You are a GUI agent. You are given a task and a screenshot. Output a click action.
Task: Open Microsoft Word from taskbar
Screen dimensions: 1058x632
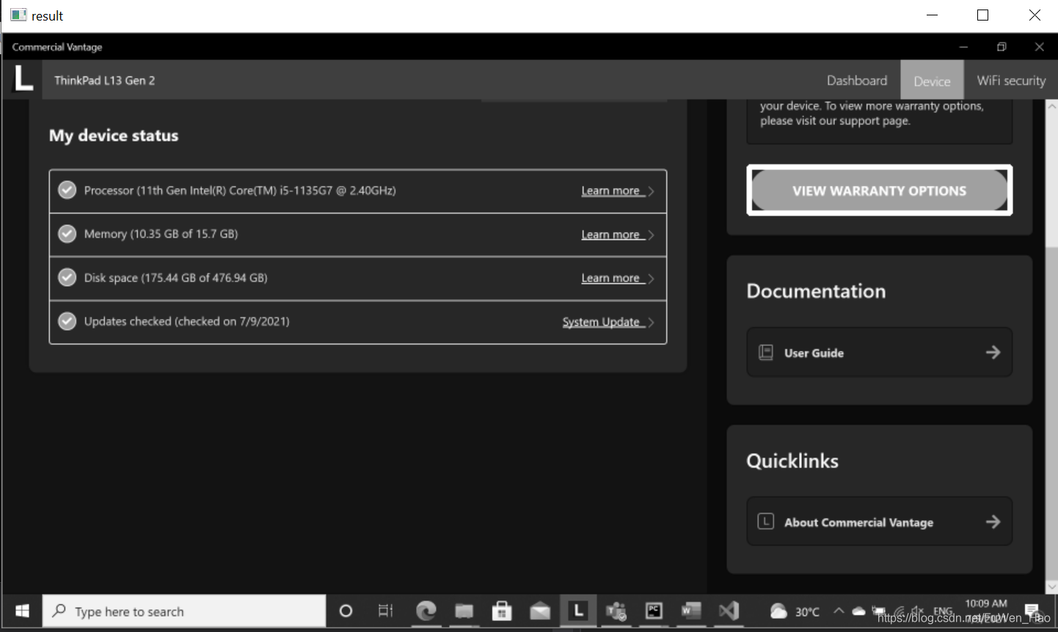tap(691, 611)
